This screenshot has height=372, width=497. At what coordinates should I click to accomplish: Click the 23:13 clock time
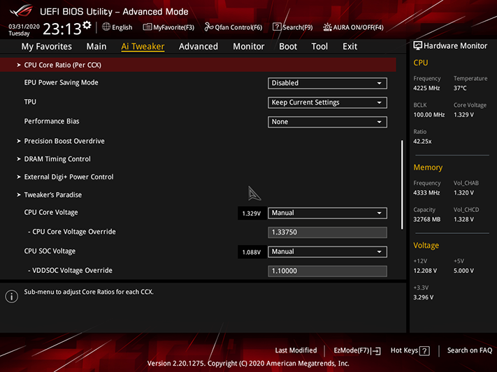click(62, 29)
